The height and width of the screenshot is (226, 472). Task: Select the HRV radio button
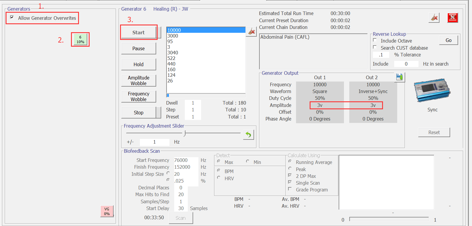pyautogui.click(x=219, y=178)
